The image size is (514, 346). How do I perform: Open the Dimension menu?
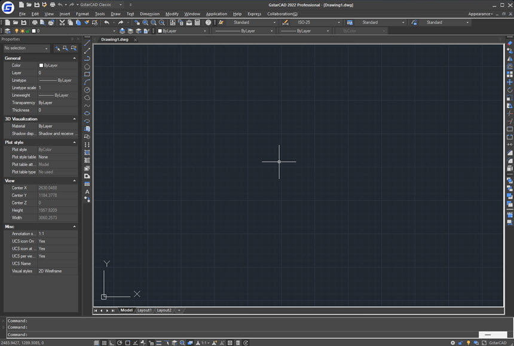[149, 14]
